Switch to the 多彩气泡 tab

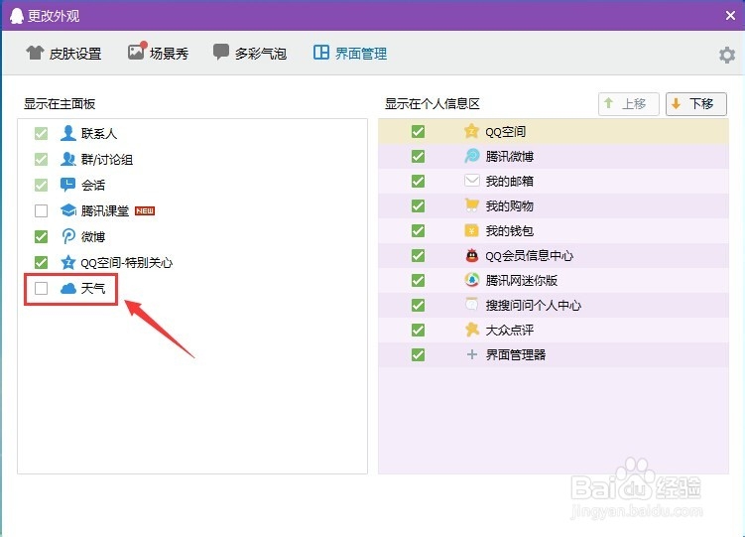[249, 53]
